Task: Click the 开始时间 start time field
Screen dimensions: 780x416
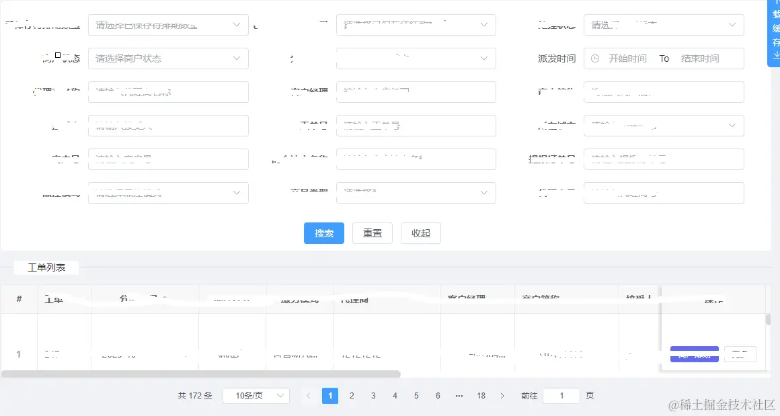Action: tap(627, 58)
